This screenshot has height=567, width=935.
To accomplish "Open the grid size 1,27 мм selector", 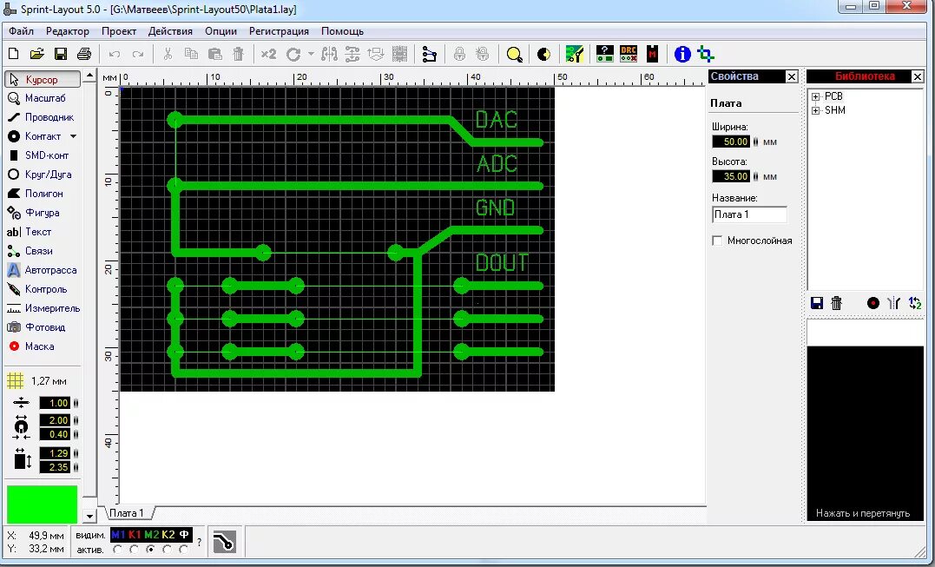I will pos(37,380).
